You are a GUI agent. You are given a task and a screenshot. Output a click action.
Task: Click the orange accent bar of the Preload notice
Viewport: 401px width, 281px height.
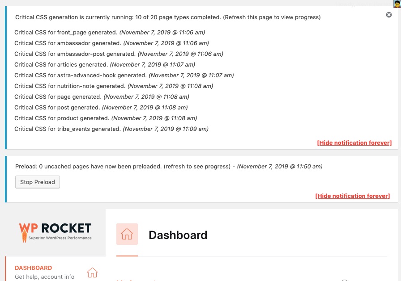coord(5,179)
